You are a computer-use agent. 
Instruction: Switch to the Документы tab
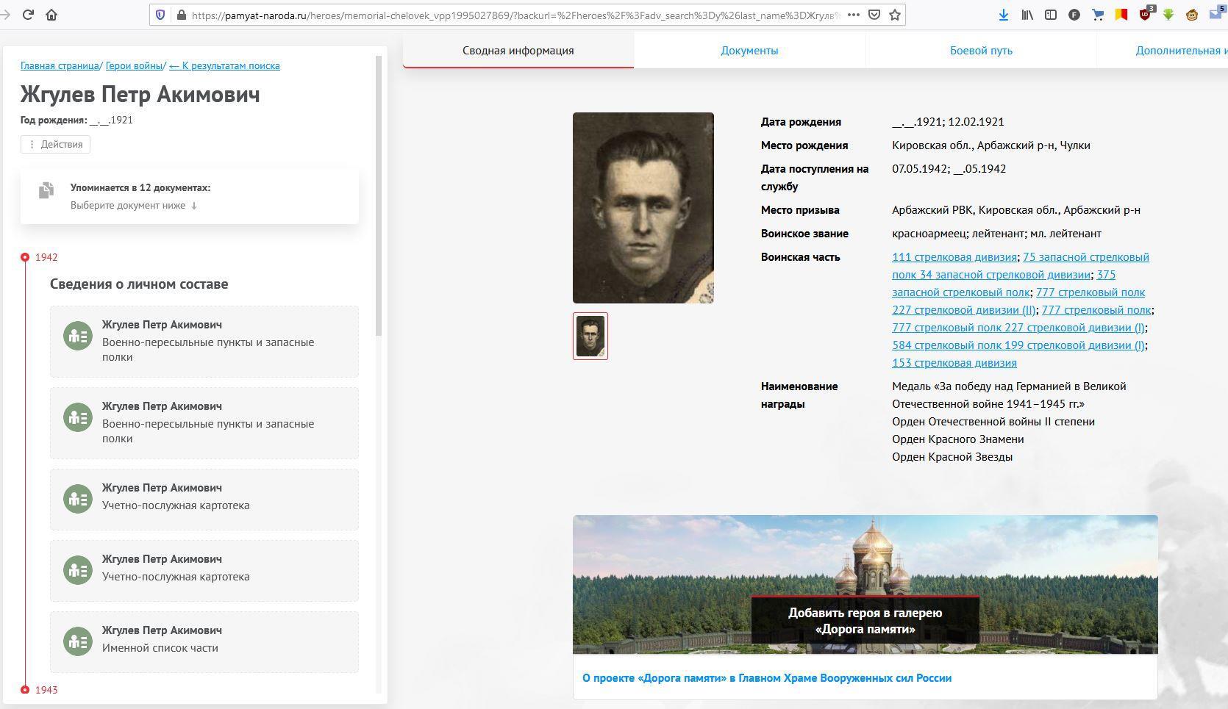pos(749,51)
